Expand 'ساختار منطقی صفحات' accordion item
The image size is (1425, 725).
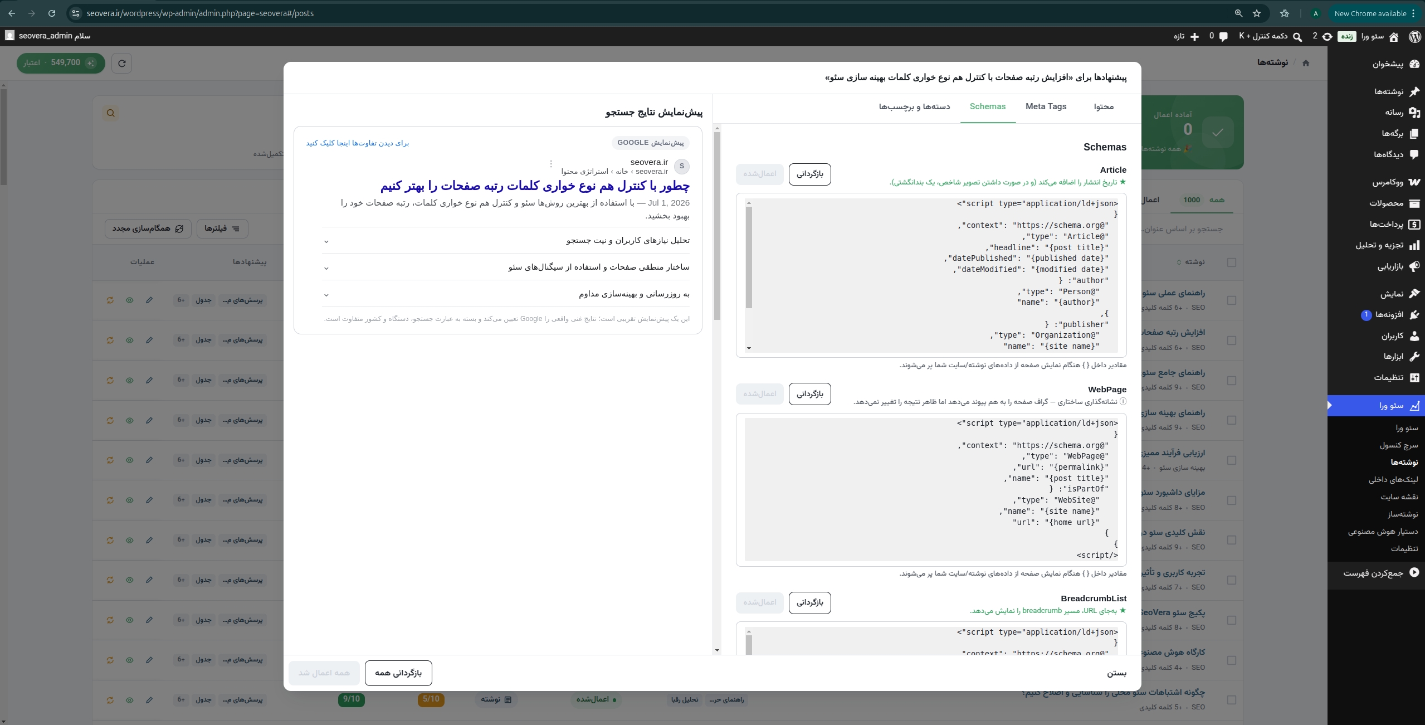505,267
